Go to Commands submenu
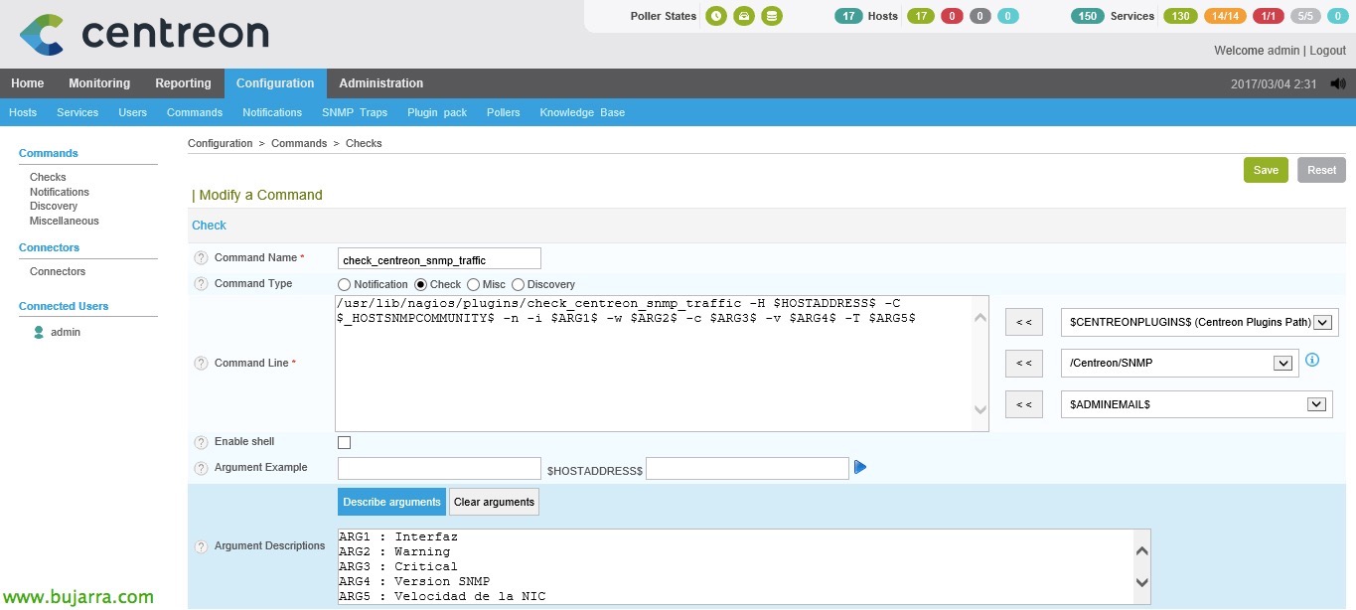The height and width of the screenshot is (610, 1356). 195,112
